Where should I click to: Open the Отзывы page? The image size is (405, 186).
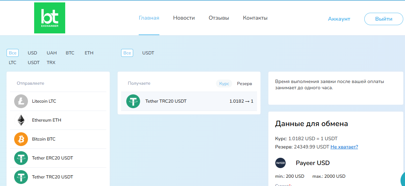[x=219, y=18]
